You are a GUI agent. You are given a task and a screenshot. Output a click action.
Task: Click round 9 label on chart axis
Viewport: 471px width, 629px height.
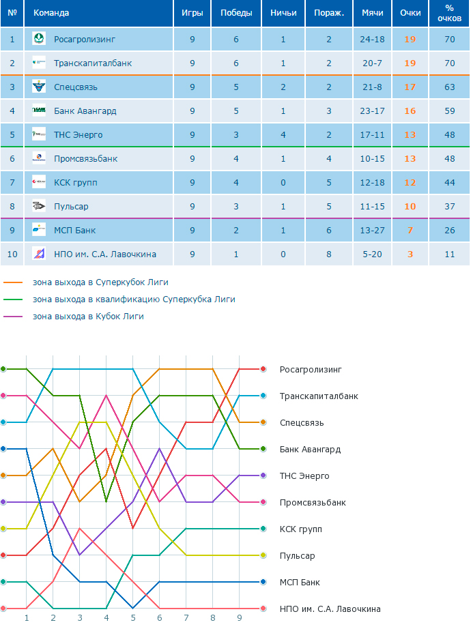(240, 618)
